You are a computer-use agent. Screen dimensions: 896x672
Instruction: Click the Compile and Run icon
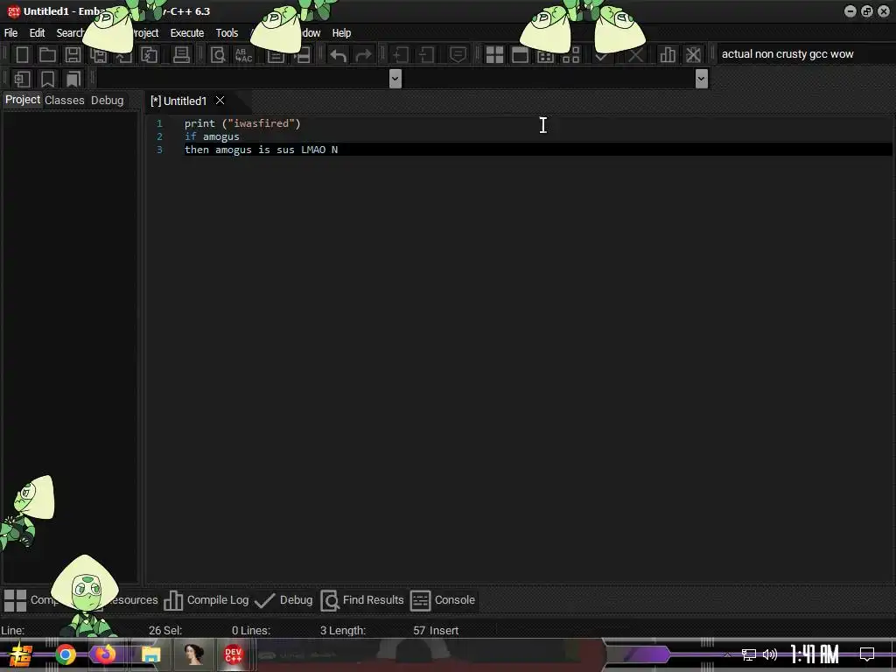click(x=546, y=55)
